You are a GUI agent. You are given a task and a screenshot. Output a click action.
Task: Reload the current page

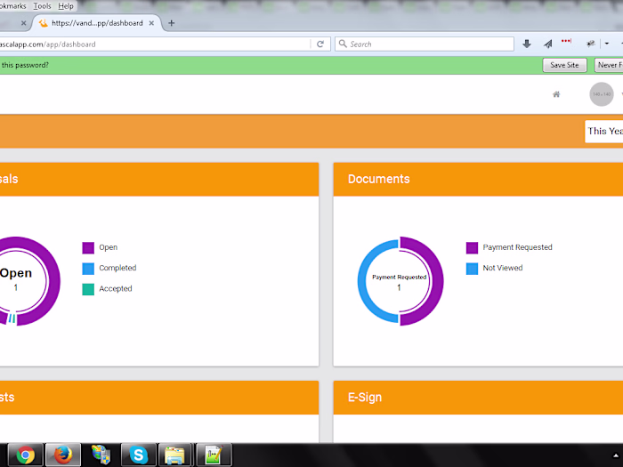point(320,44)
